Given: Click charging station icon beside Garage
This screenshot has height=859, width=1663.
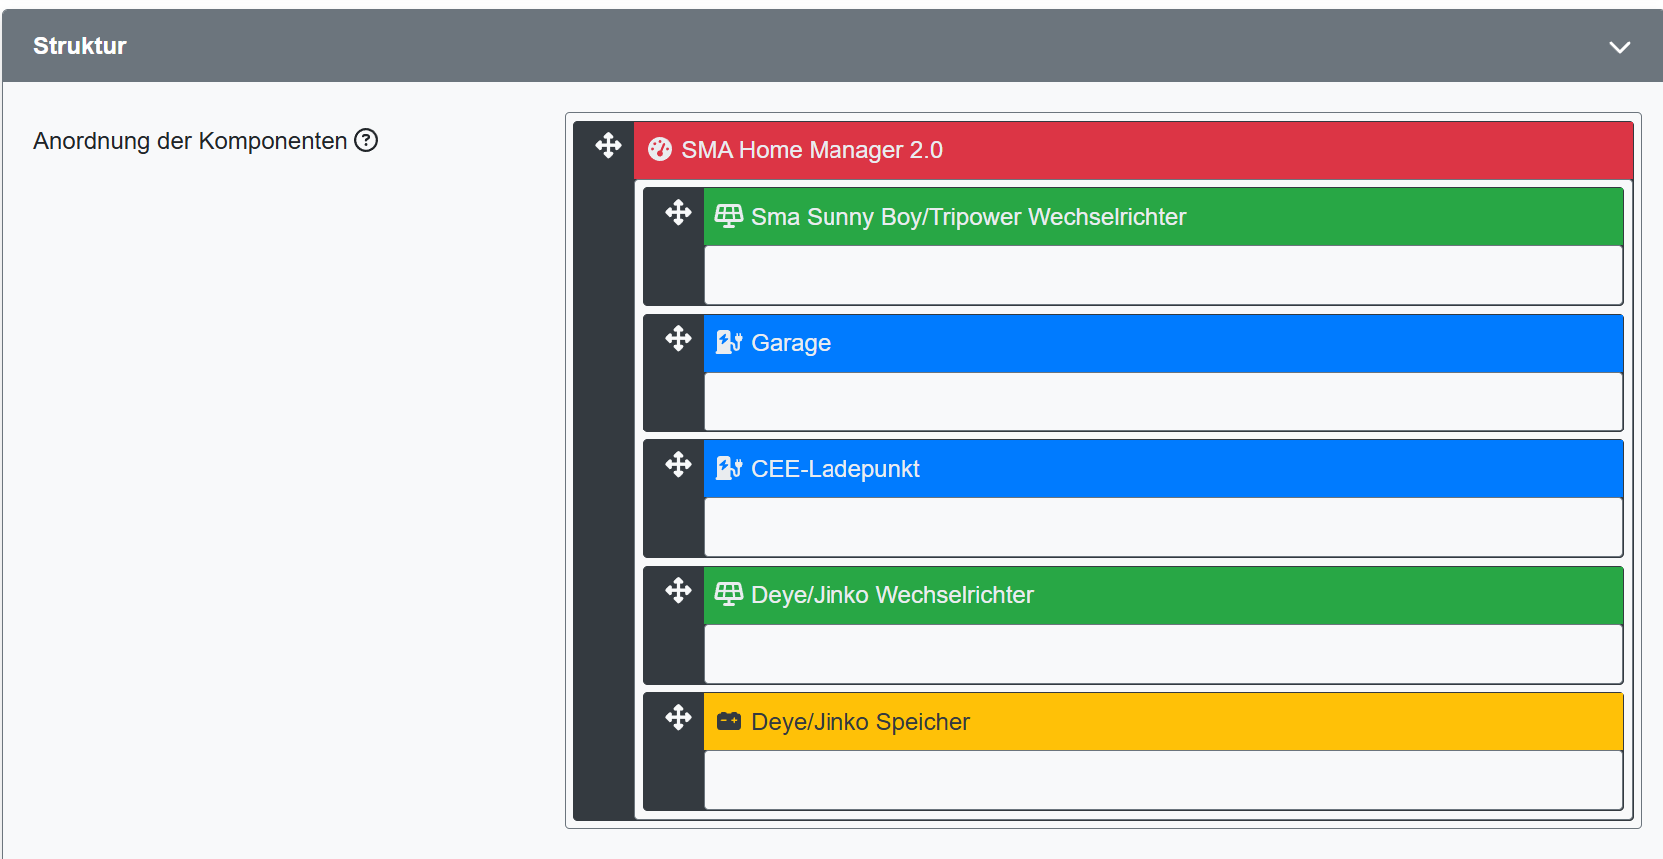Looking at the screenshot, I should pos(729,343).
